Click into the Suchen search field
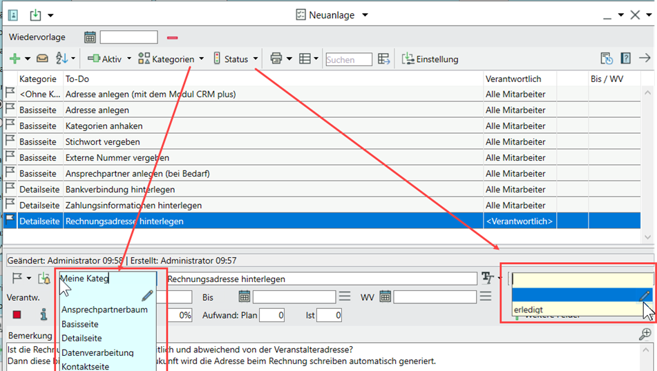Screen dimensions: 657x371 click(348, 59)
